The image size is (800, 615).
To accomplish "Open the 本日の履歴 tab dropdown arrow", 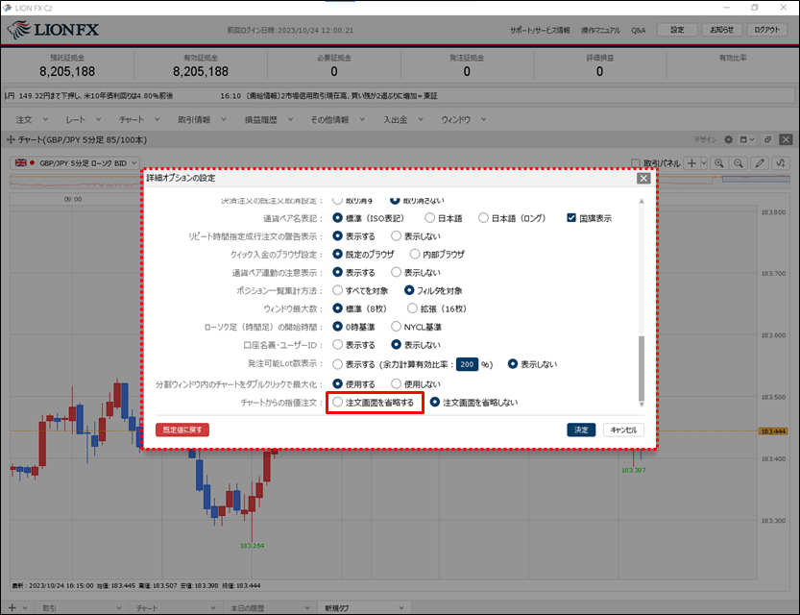I will tap(307, 608).
